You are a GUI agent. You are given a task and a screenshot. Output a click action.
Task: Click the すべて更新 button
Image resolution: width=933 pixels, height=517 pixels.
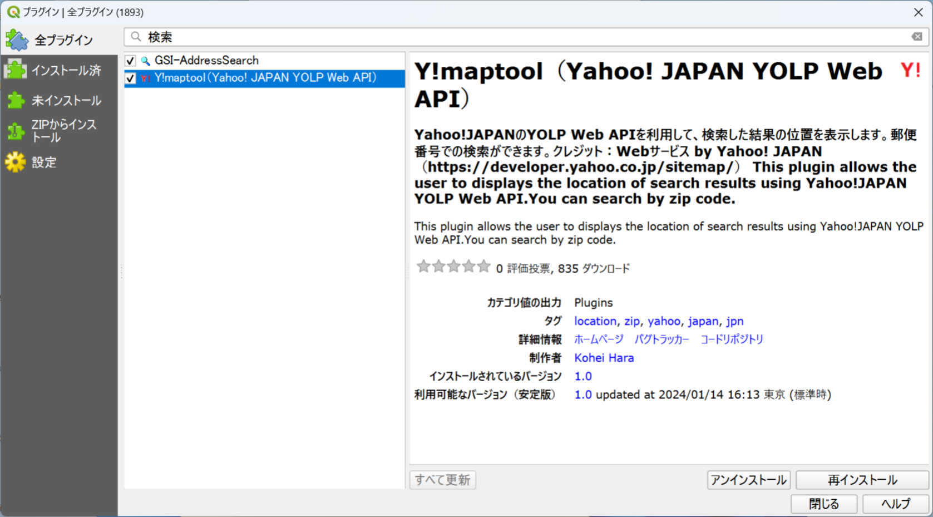(x=443, y=480)
